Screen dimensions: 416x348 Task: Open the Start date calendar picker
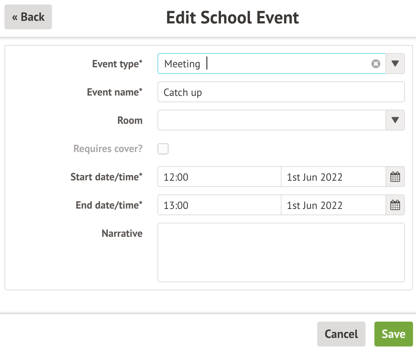coord(395,177)
